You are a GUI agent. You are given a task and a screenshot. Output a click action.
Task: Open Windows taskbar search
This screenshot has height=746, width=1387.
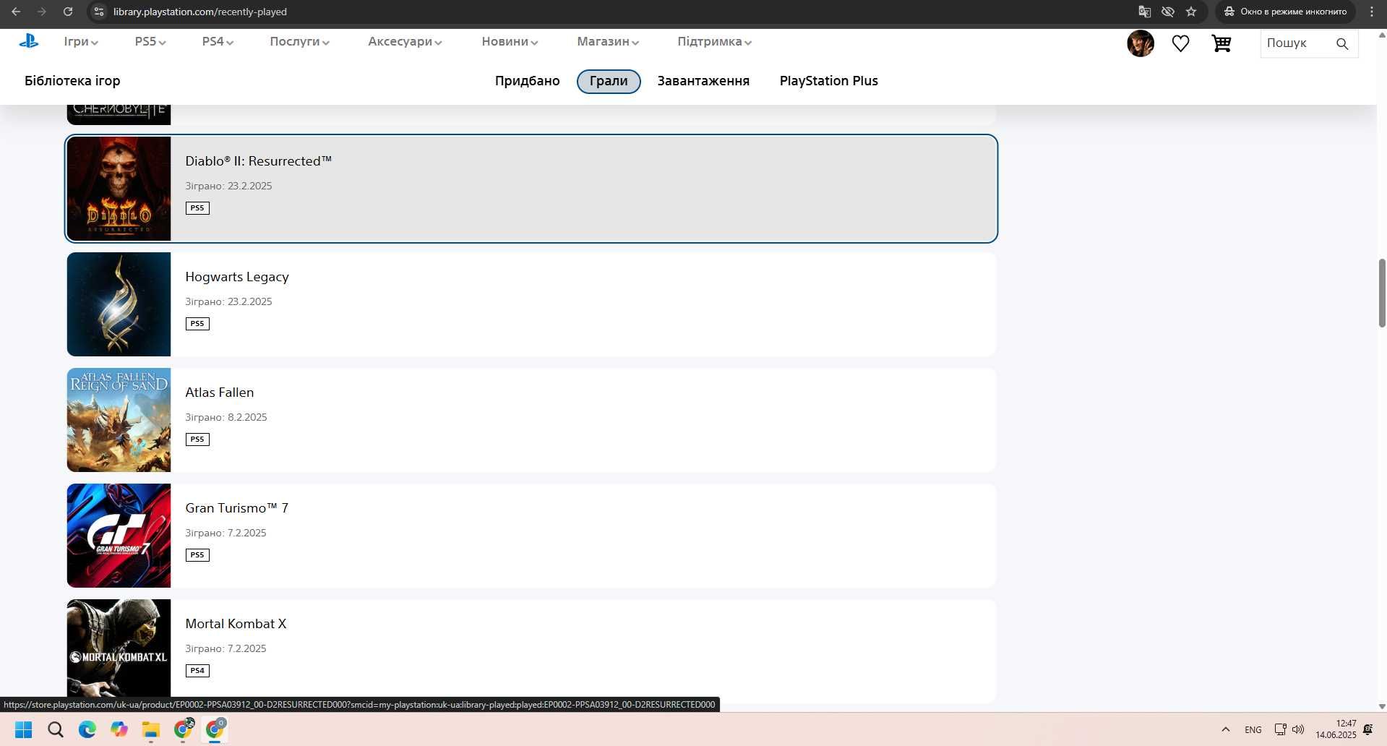pos(56,729)
